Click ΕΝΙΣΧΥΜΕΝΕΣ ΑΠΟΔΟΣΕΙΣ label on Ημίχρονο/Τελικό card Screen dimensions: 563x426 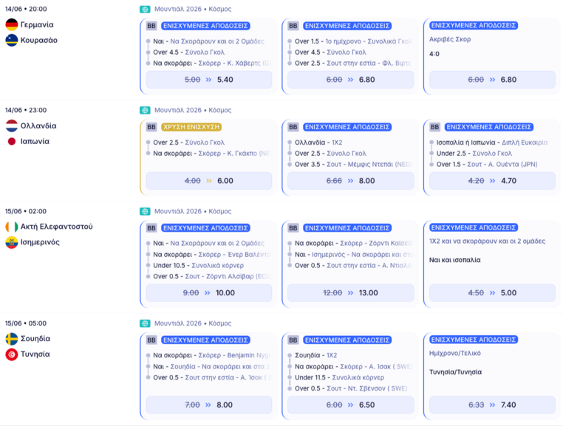click(474, 340)
